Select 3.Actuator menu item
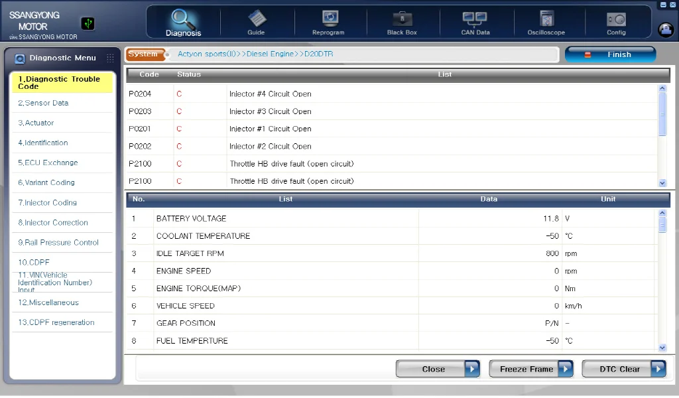Image resolution: width=679 pixels, height=398 pixels. (x=62, y=123)
